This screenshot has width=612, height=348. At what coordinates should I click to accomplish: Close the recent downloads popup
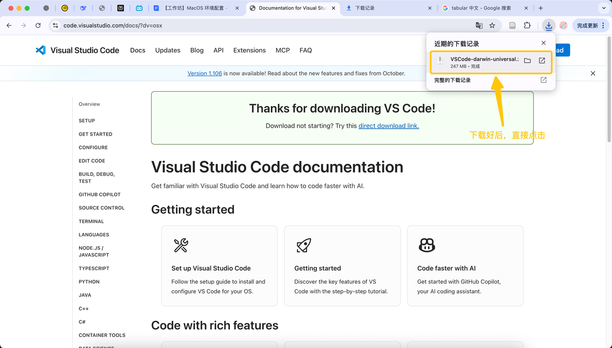click(x=543, y=43)
